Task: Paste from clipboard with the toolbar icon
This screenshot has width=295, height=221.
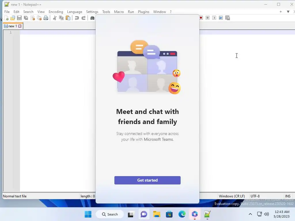Action: point(68,18)
